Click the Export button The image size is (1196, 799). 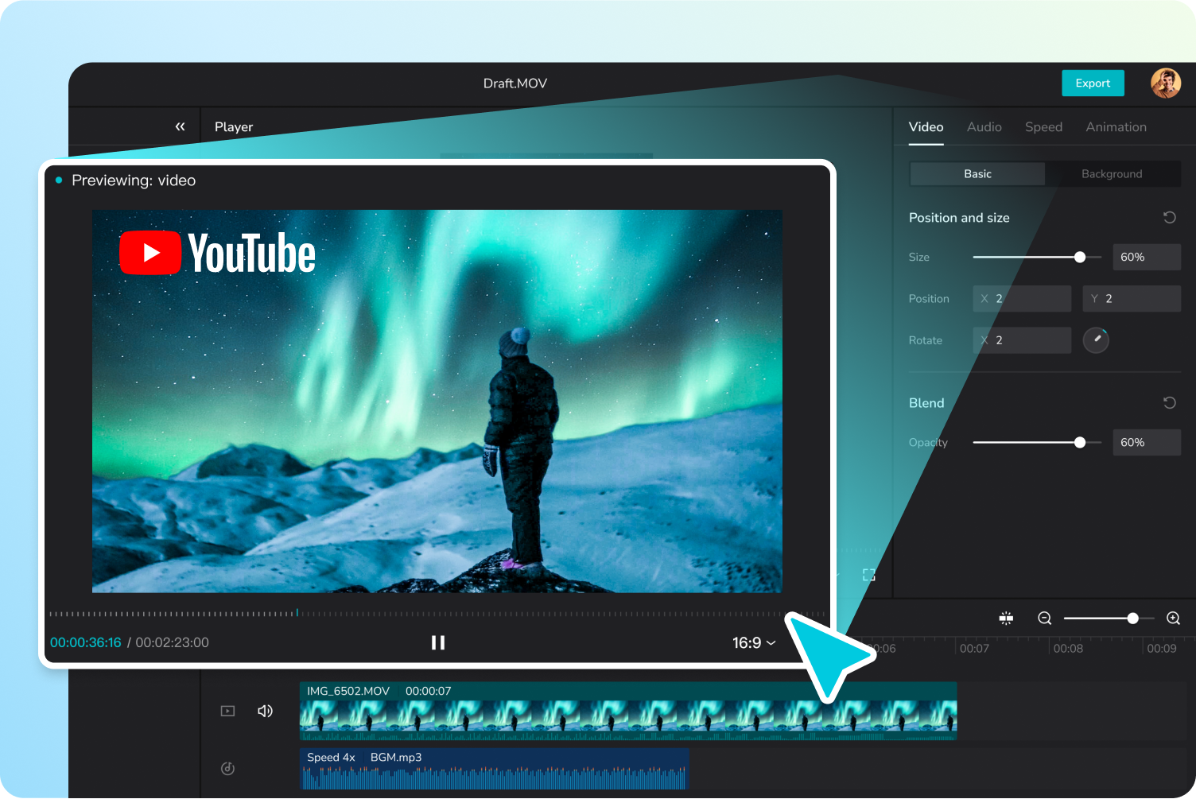pos(1093,83)
